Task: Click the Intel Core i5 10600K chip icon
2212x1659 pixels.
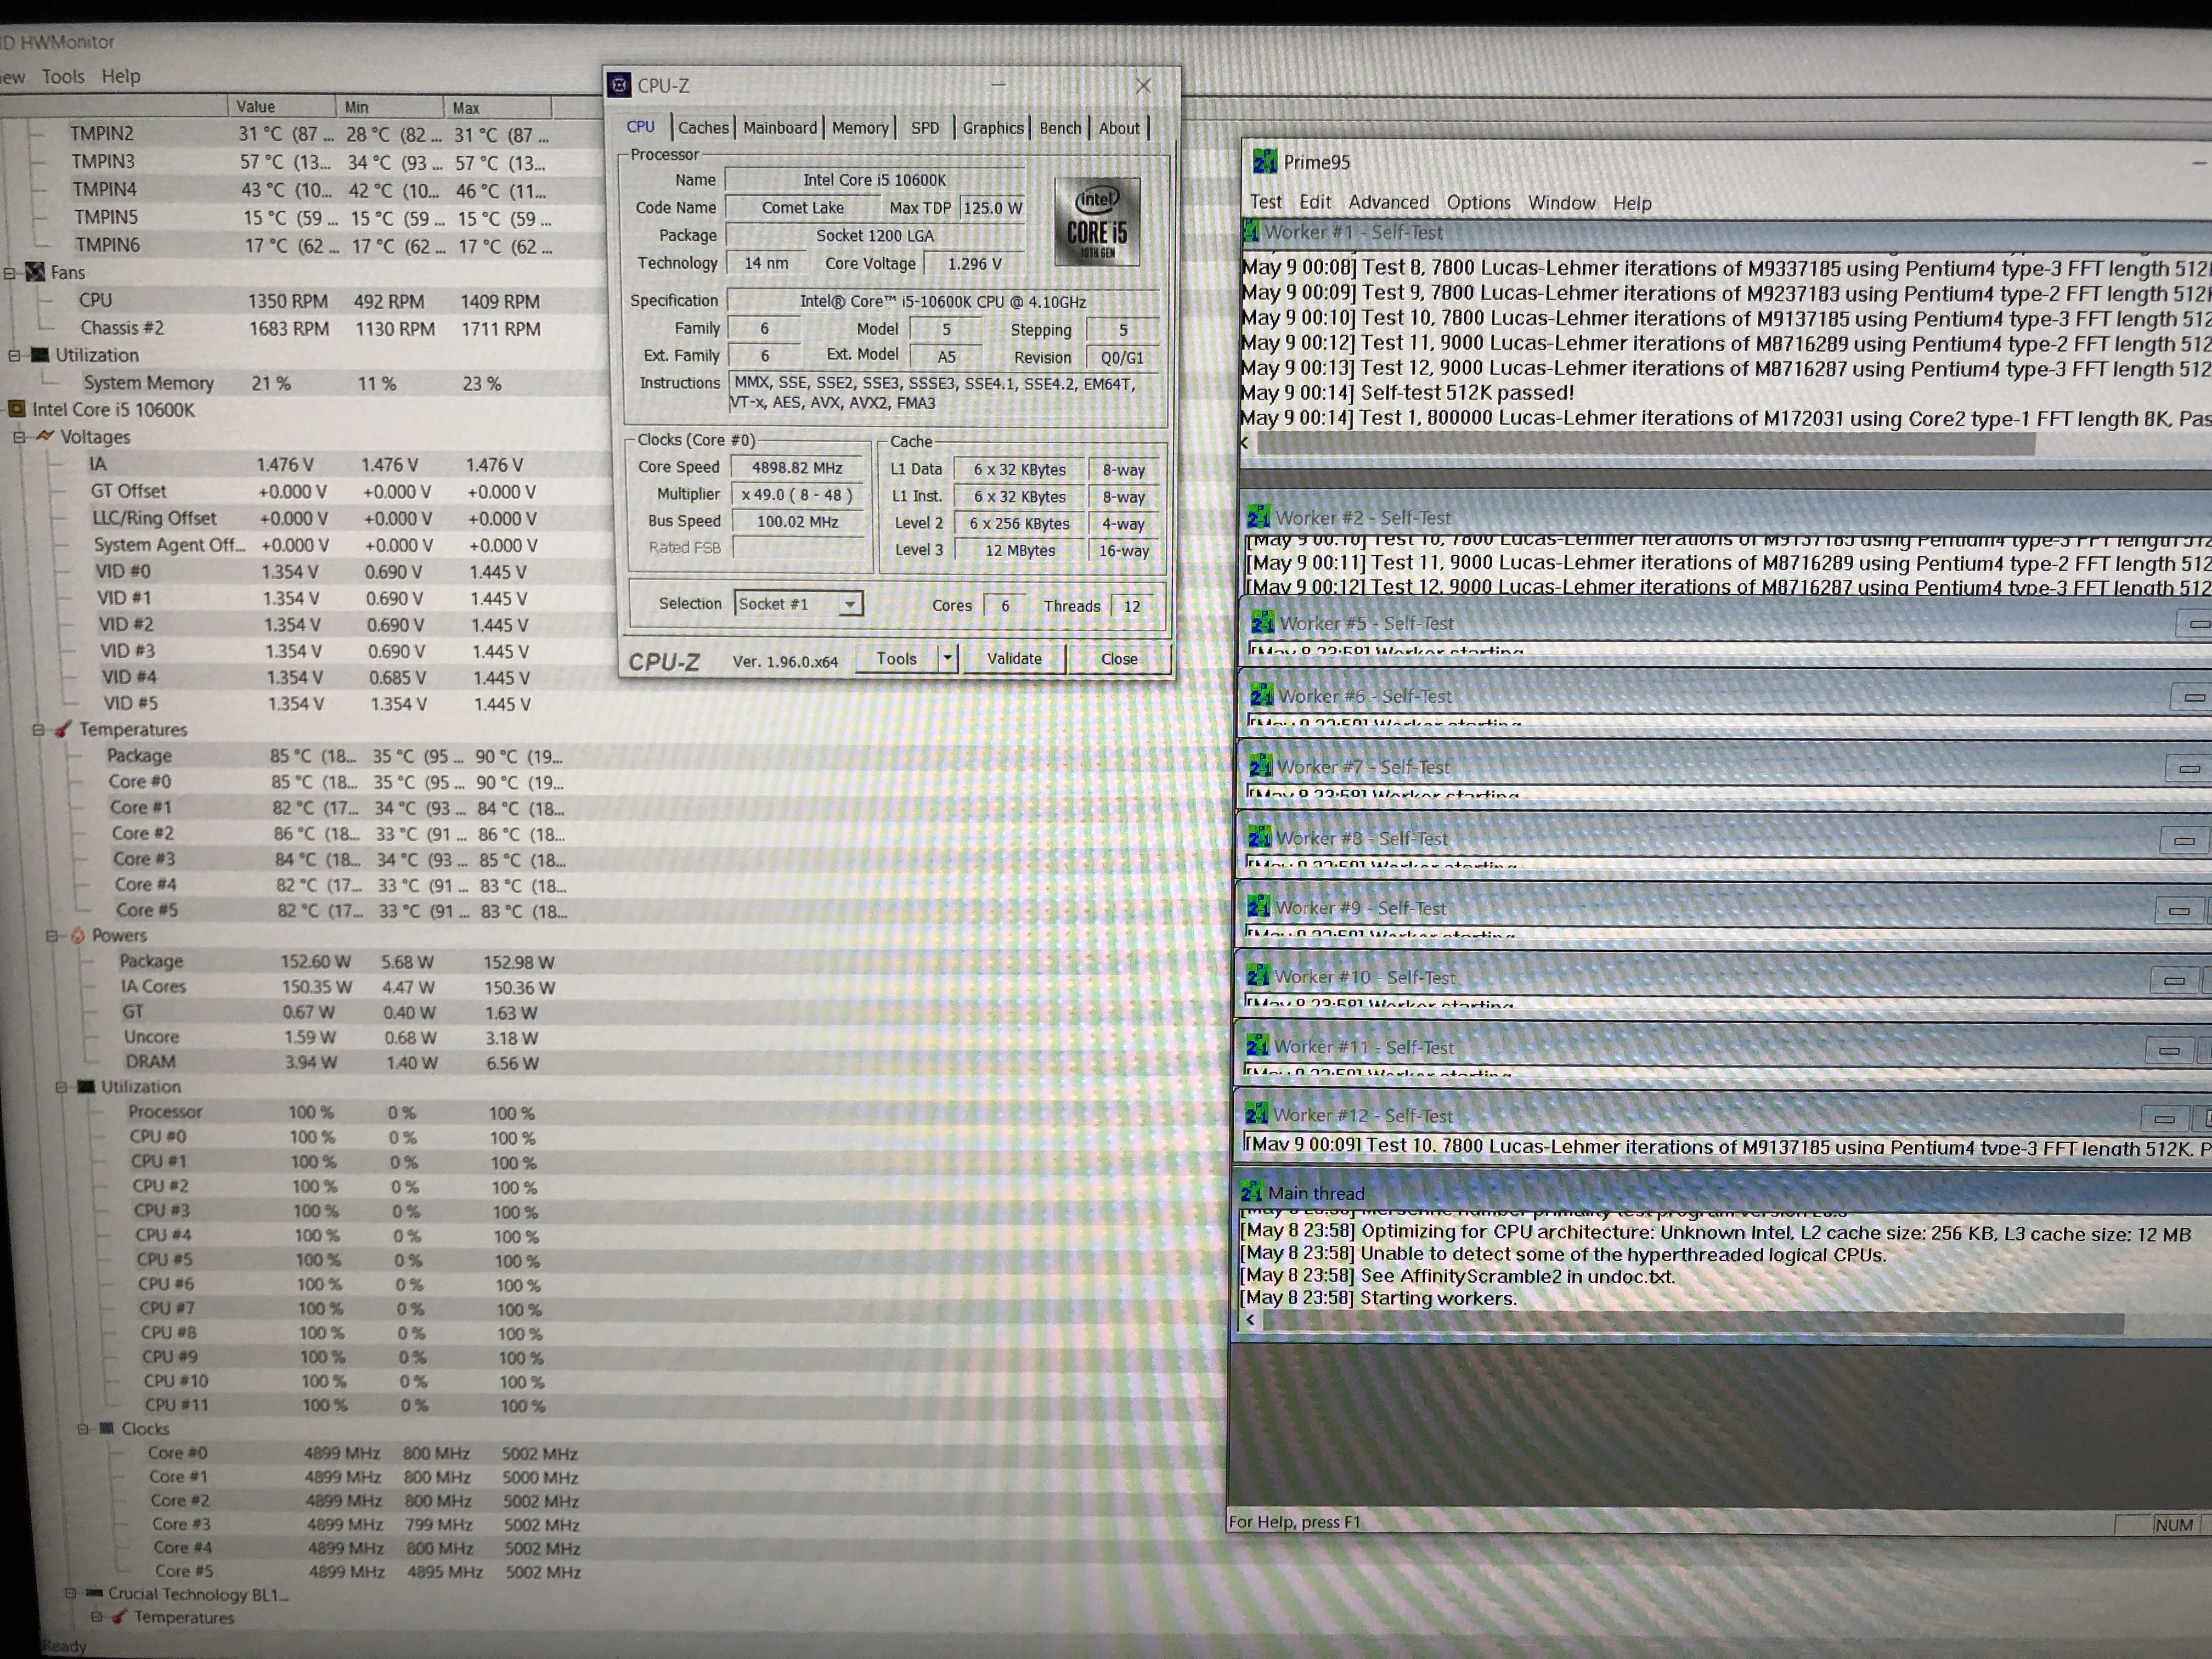Action: 17,409
